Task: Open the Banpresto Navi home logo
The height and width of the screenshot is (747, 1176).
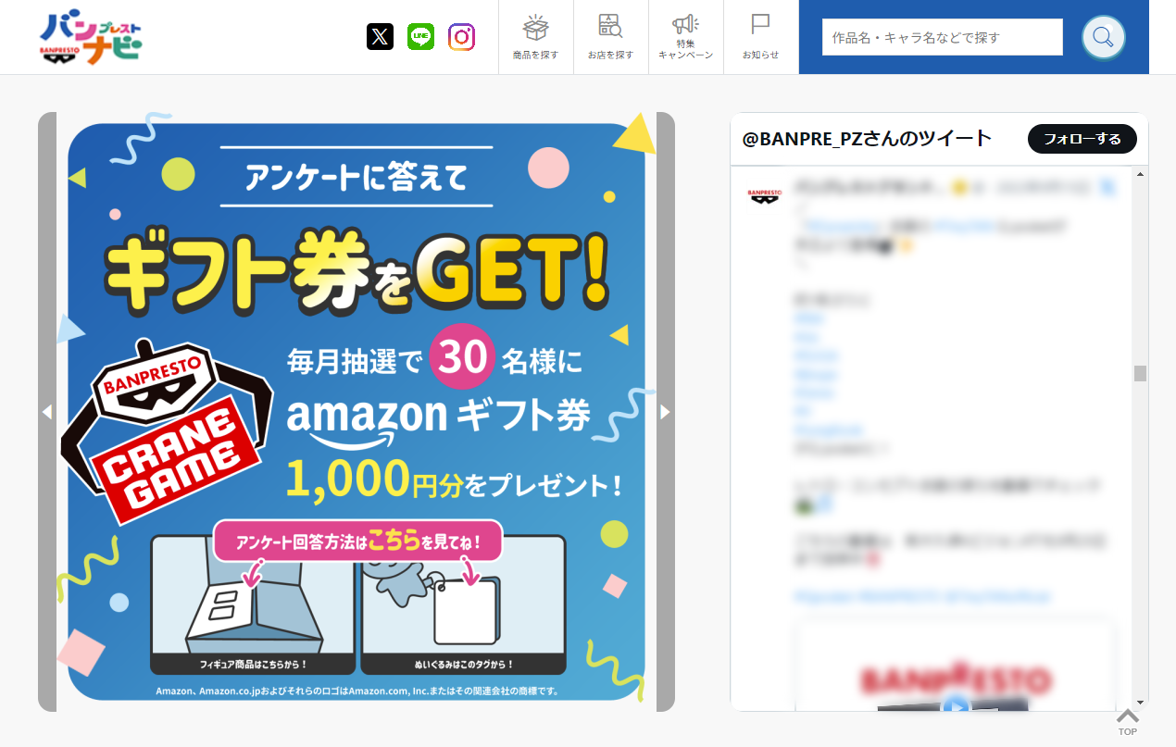Action: (x=91, y=38)
